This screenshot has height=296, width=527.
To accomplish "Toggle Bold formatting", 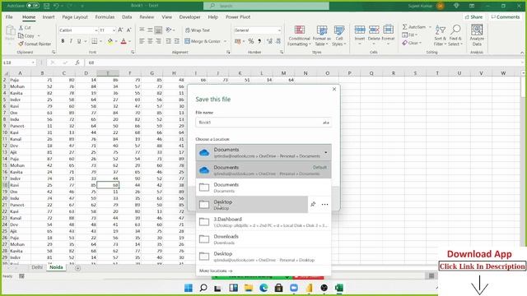I will [63, 41].
